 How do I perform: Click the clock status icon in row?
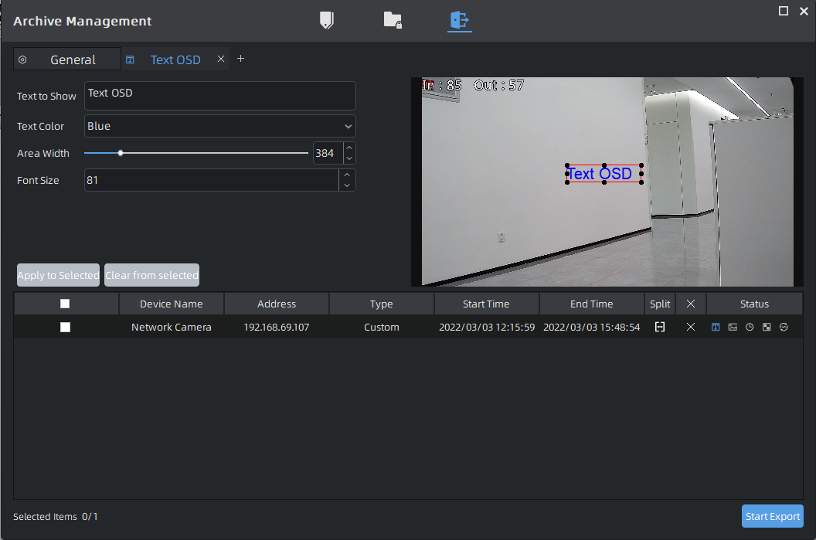(x=750, y=327)
